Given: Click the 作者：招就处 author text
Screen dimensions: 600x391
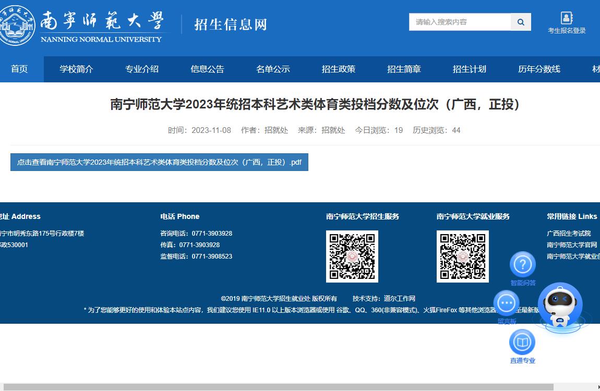Looking at the screenshot, I should point(265,130).
